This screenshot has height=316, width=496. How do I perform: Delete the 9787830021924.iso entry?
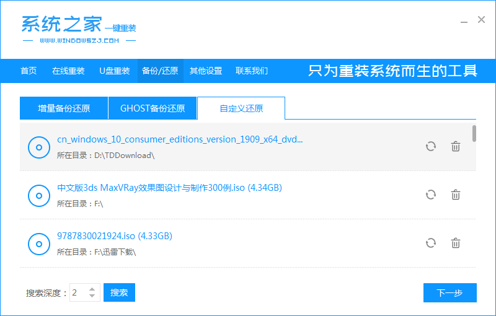click(456, 243)
